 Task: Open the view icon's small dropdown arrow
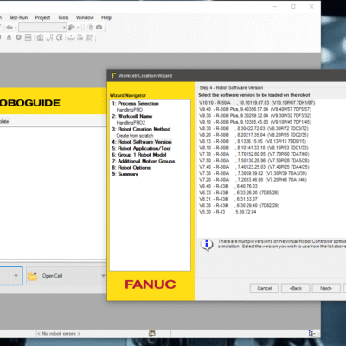coord(16,28)
